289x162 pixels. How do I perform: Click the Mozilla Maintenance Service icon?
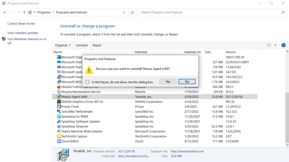[59, 92]
